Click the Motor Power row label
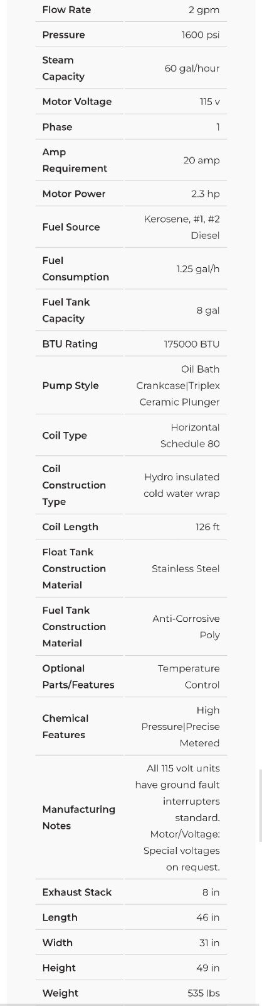This screenshot has height=1006, width=262. point(73,194)
